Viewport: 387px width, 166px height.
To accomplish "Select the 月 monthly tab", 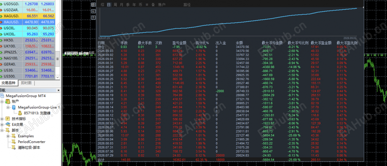I will [x=121, y=5].
